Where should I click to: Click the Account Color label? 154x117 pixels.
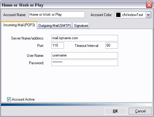tap(101, 15)
